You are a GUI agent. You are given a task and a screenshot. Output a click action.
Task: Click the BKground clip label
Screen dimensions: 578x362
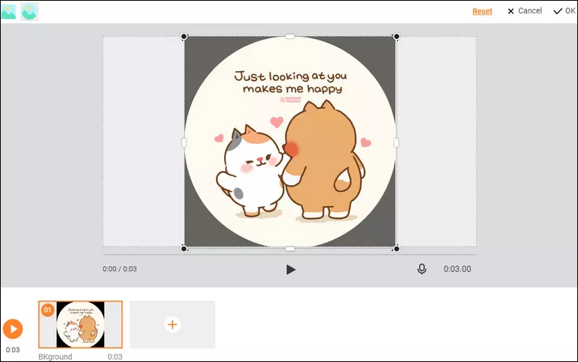(x=55, y=357)
